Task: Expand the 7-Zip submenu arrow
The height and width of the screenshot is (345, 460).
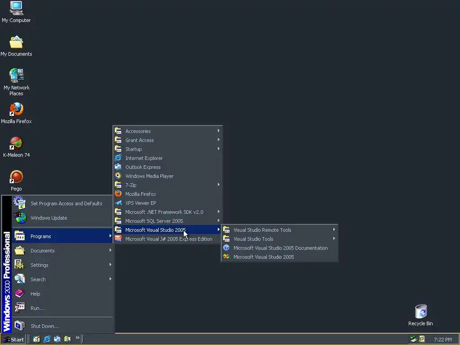Action: click(219, 185)
